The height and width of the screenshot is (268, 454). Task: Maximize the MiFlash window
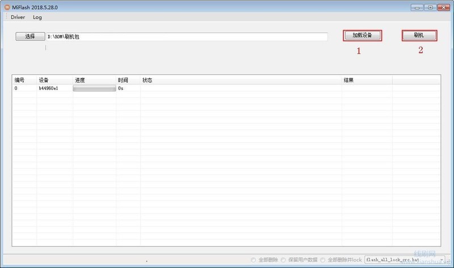(x=430, y=7)
